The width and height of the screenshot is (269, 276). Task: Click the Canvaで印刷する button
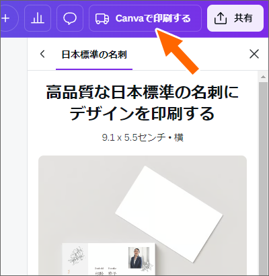pos(145,18)
